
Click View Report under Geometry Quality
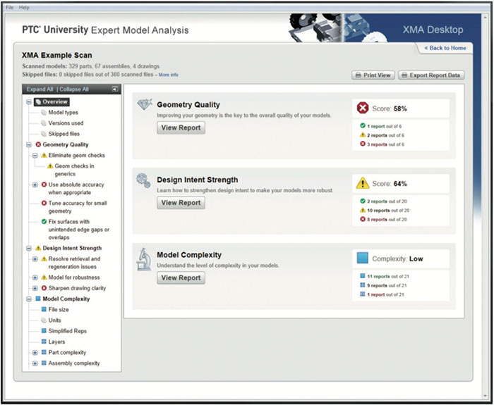coord(181,127)
